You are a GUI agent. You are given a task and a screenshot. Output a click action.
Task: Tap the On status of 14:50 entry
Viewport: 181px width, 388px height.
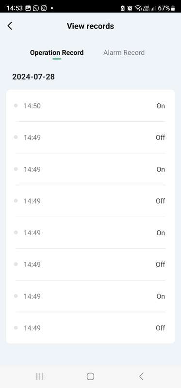click(x=161, y=106)
